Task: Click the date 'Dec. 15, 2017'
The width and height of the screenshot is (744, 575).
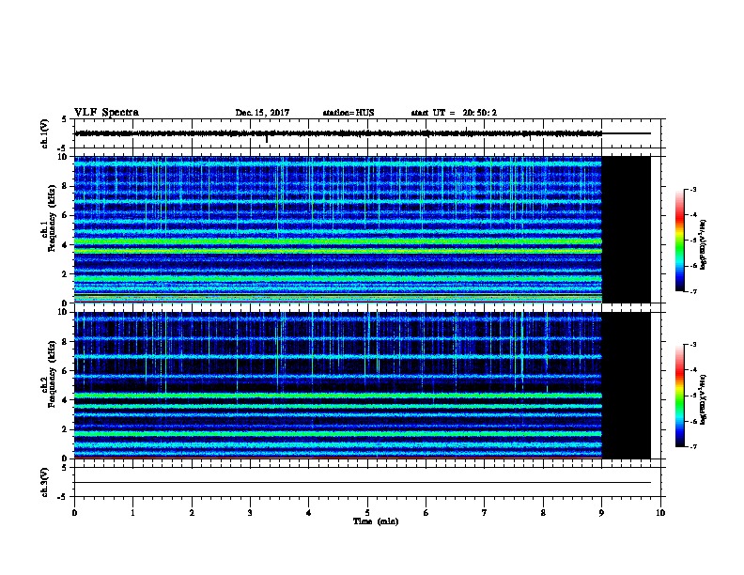Action: (262, 113)
